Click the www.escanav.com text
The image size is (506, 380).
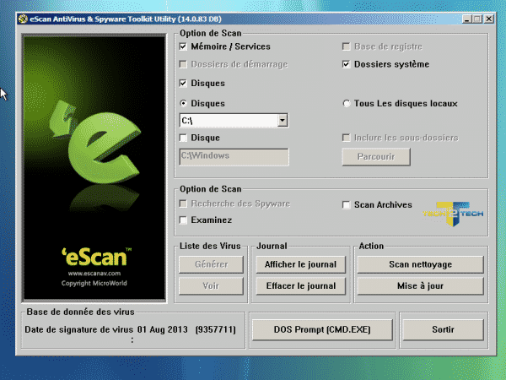(94, 274)
